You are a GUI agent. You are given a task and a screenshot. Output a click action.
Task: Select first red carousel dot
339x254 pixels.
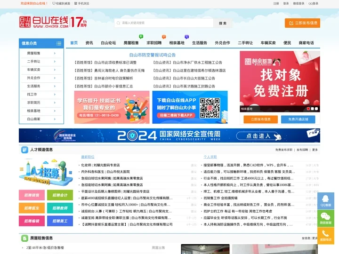pos(308,109)
